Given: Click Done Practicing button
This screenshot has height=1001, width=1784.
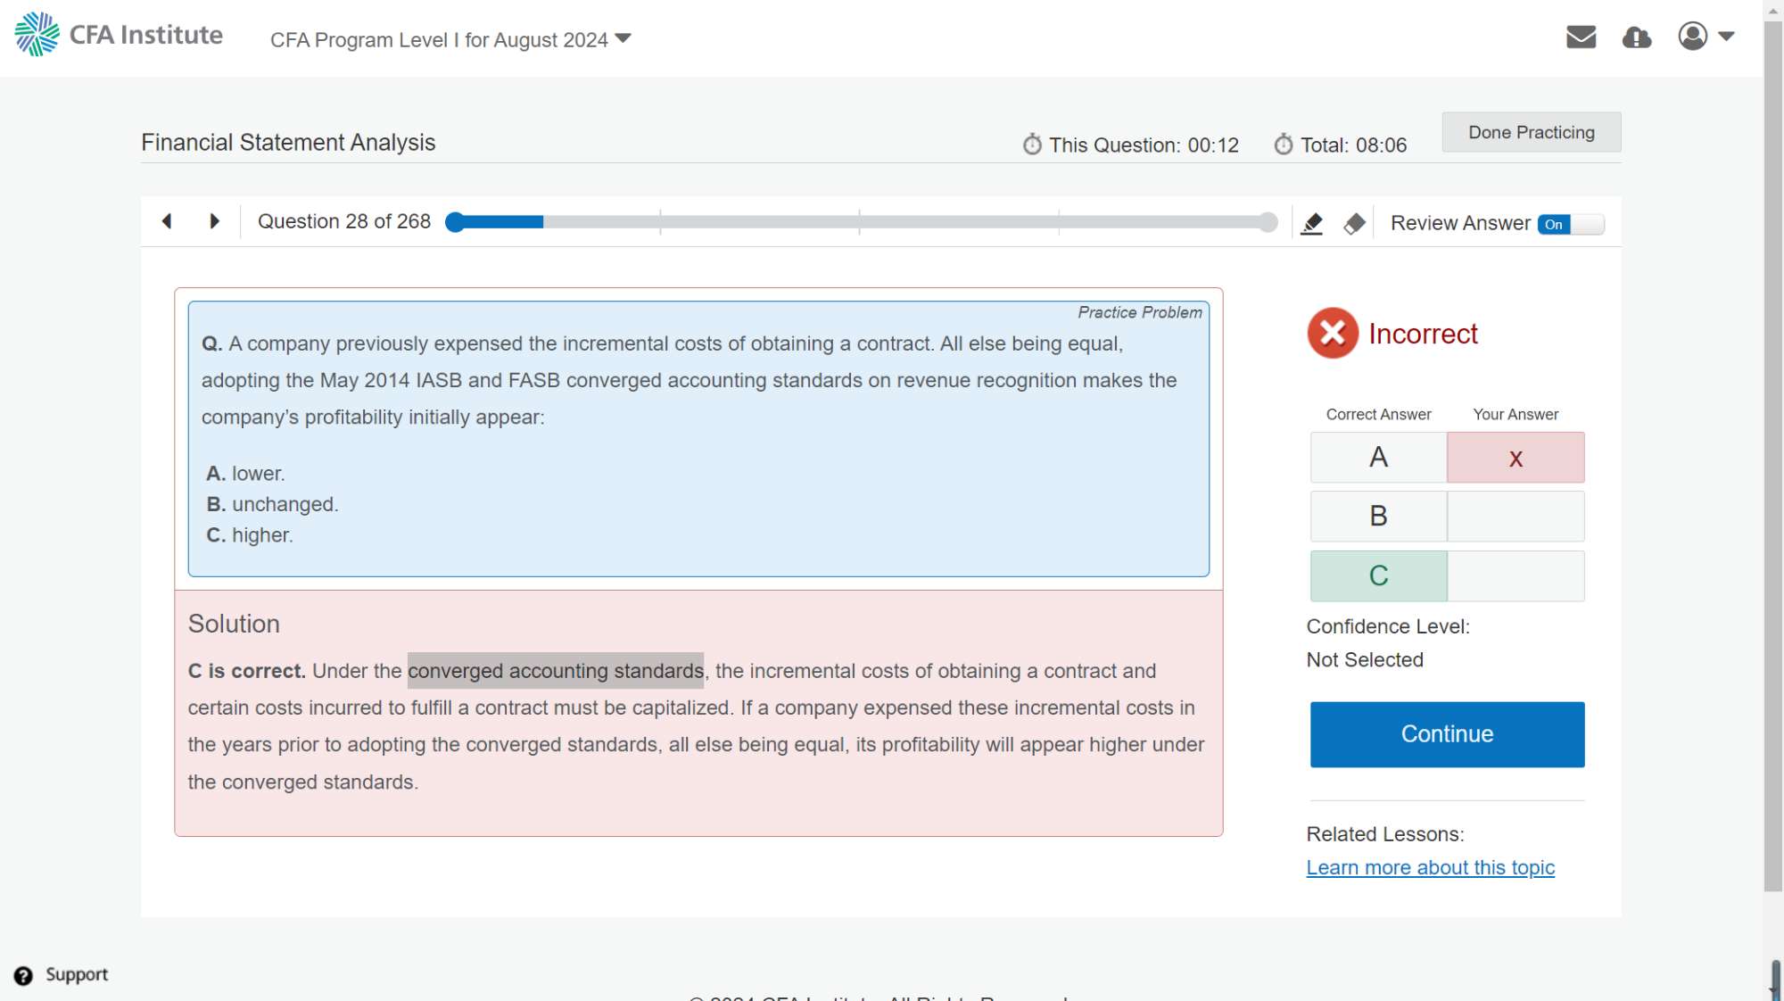Looking at the screenshot, I should [x=1531, y=132].
